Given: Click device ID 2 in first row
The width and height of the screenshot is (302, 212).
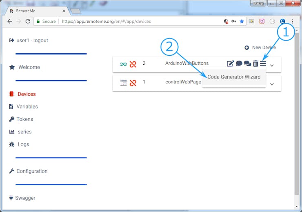Looking at the screenshot, I should (x=144, y=63).
